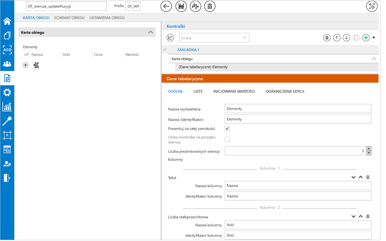Add new control with green plus icon

click(366, 38)
